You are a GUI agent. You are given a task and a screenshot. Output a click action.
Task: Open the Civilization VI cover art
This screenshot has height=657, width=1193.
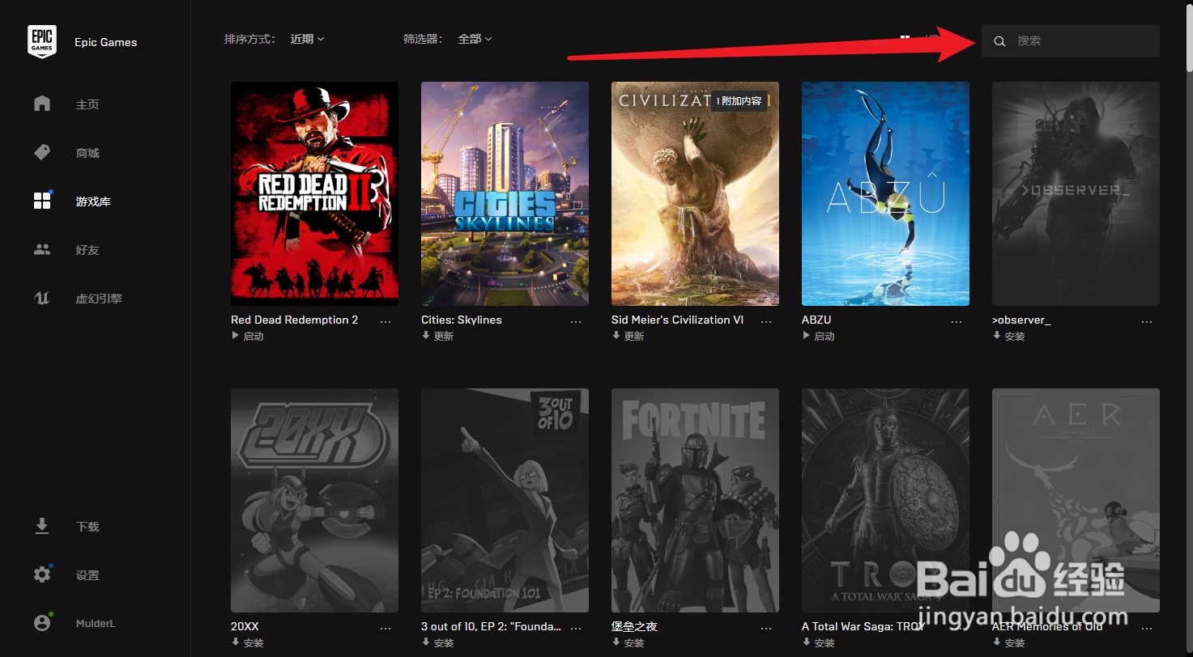695,193
